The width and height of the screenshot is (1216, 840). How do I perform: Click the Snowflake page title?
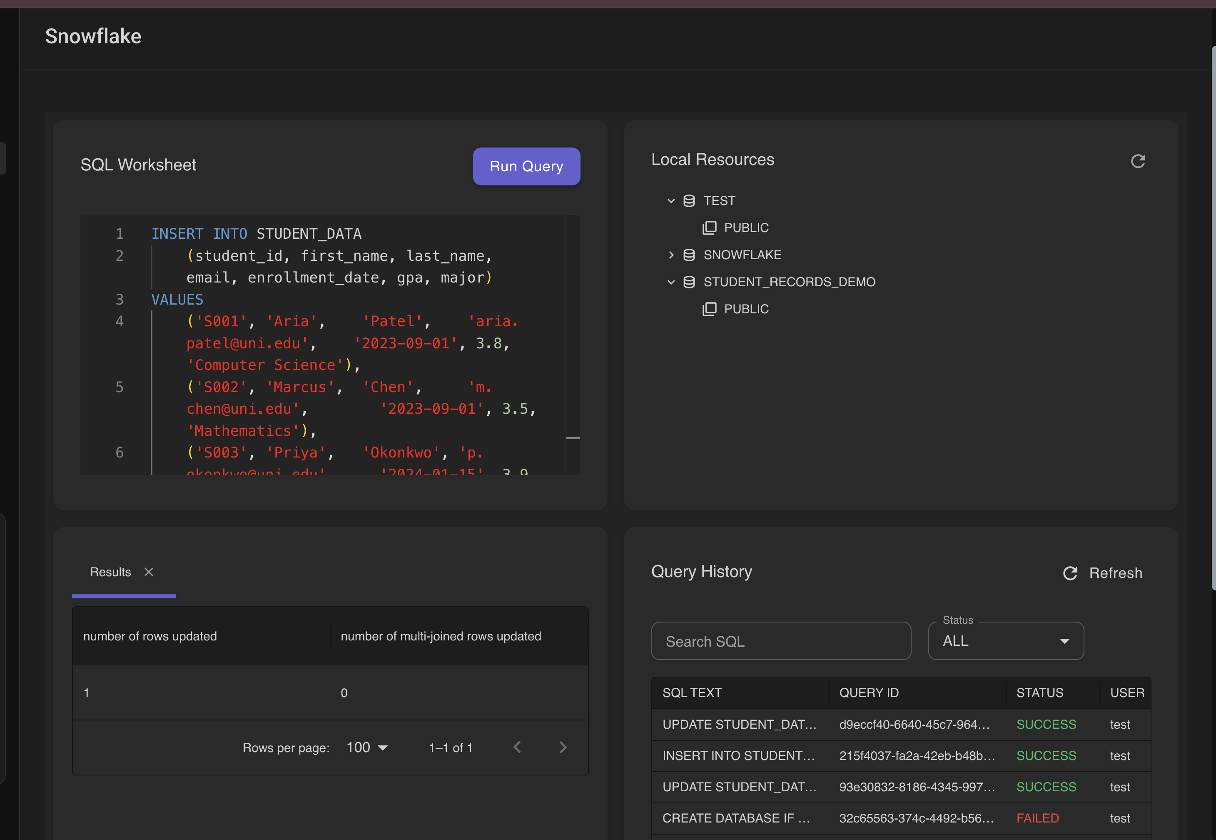[93, 36]
